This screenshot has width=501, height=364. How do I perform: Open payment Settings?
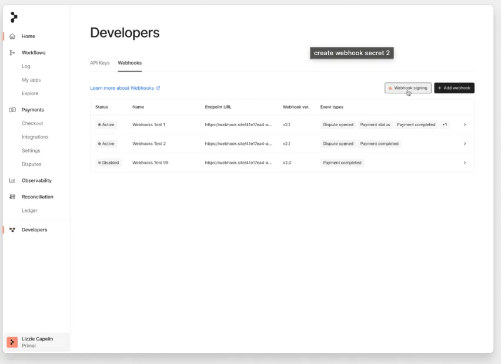pyautogui.click(x=31, y=150)
